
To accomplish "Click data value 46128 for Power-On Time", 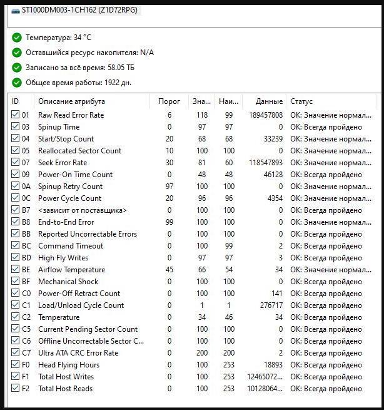I will pyautogui.click(x=273, y=175).
